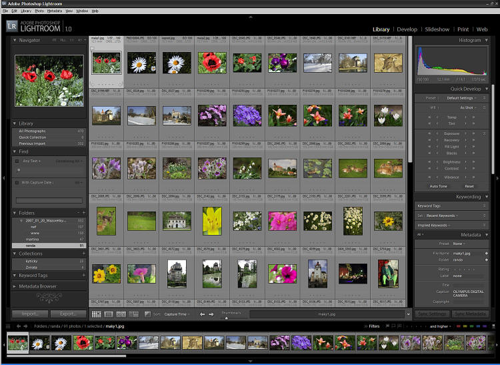500x365 pixels.
Task: Click the rotate left arrow in toolbar
Action: click(x=203, y=314)
